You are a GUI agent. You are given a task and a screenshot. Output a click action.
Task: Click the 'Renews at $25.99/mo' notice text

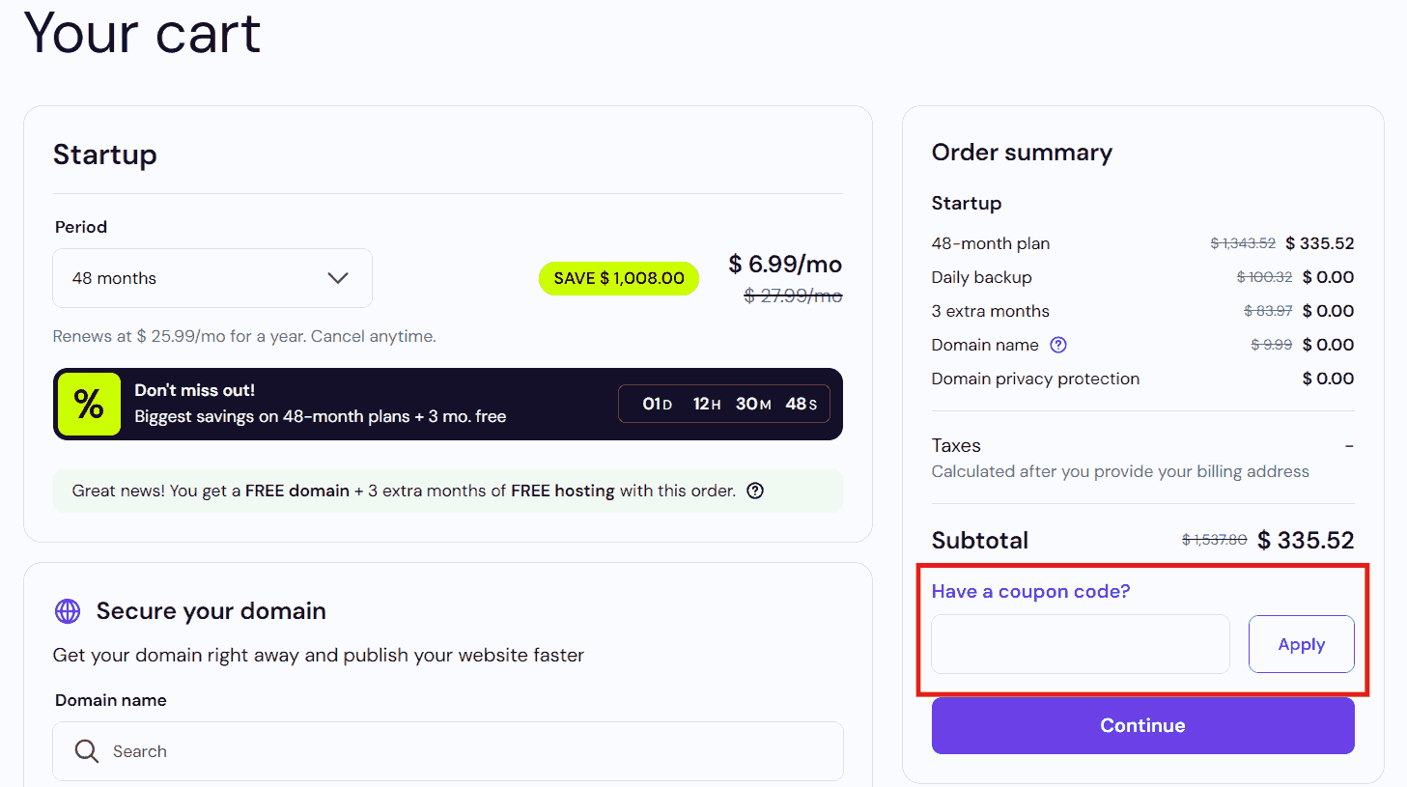(x=244, y=336)
